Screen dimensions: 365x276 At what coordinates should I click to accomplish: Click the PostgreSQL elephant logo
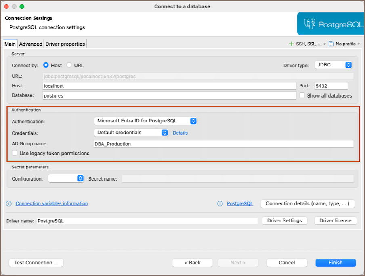(310, 24)
